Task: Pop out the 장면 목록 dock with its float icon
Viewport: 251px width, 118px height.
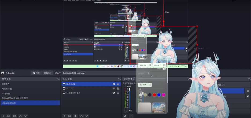Action: (59, 79)
